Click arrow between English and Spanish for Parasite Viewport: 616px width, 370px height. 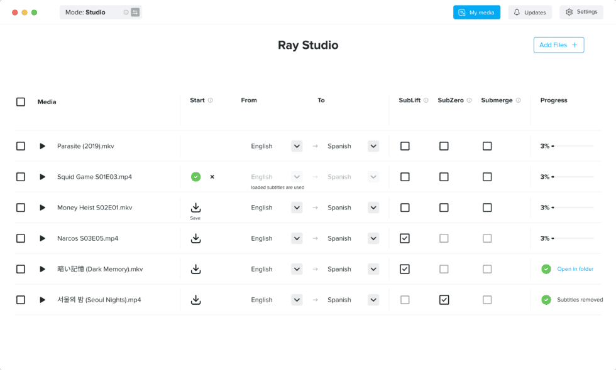click(x=315, y=146)
